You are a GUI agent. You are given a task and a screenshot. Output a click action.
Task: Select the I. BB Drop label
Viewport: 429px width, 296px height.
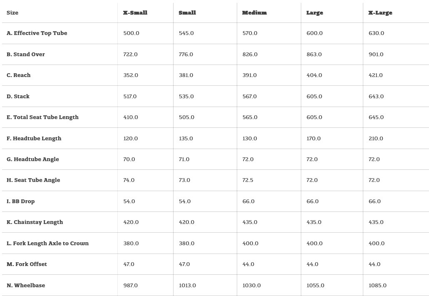tap(21, 201)
